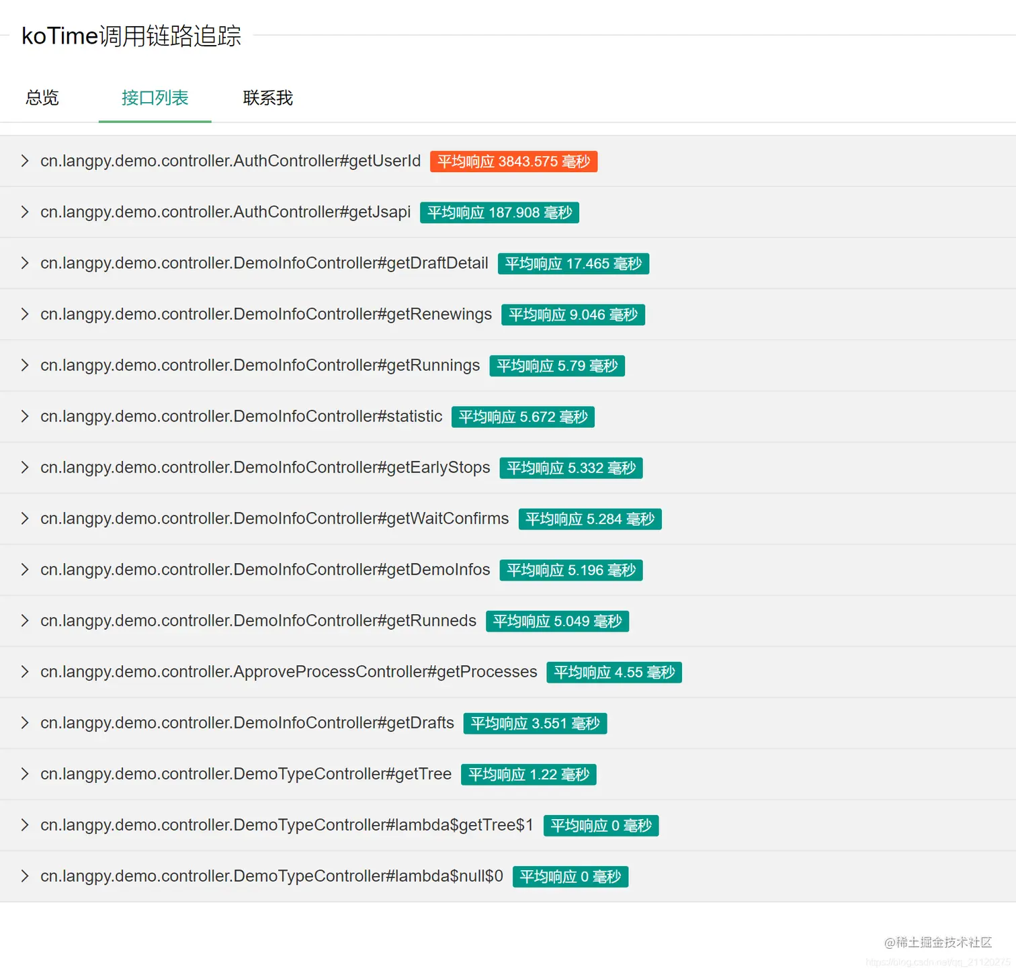Expand the getDrafts row chevron
This screenshot has width=1016, height=973.
pyautogui.click(x=25, y=722)
